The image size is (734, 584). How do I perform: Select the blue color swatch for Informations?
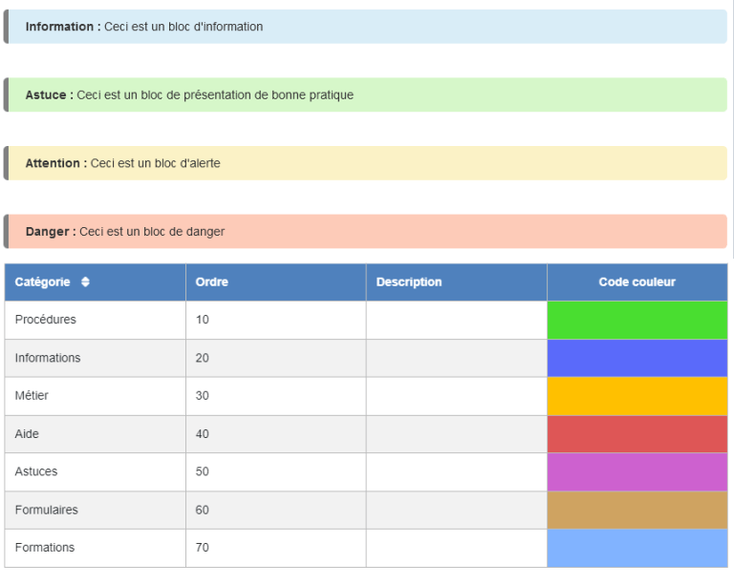[x=637, y=358]
